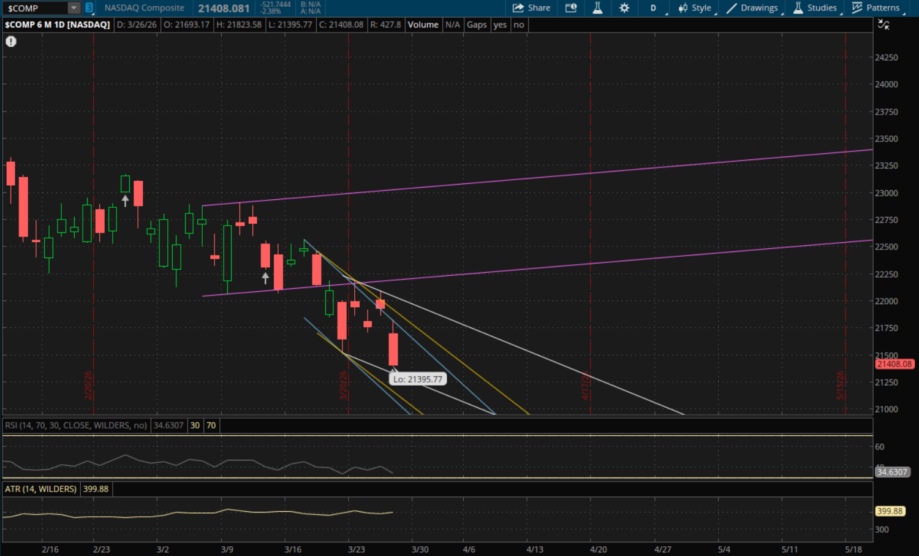Click the up arrow marker below 3/12 candle

265,278
